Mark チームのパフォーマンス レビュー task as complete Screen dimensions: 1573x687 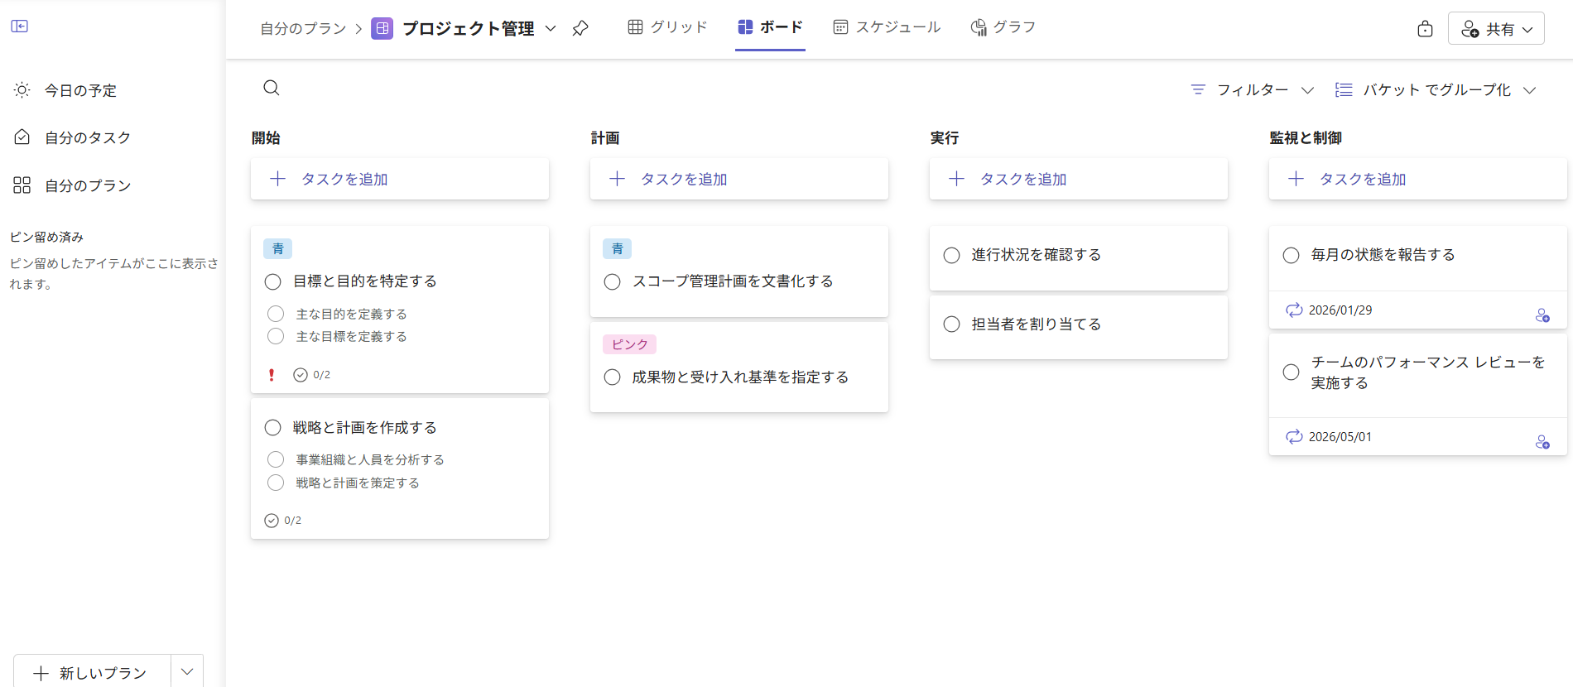click(1292, 372)
